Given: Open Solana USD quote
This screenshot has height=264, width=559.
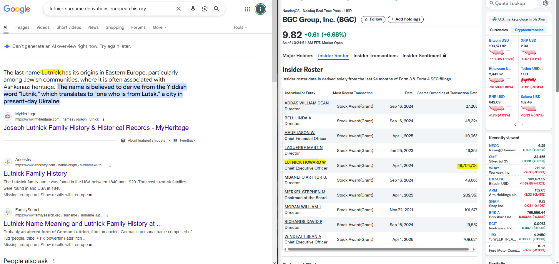Looking at the screenshot, I should click(x=531, y=97).
